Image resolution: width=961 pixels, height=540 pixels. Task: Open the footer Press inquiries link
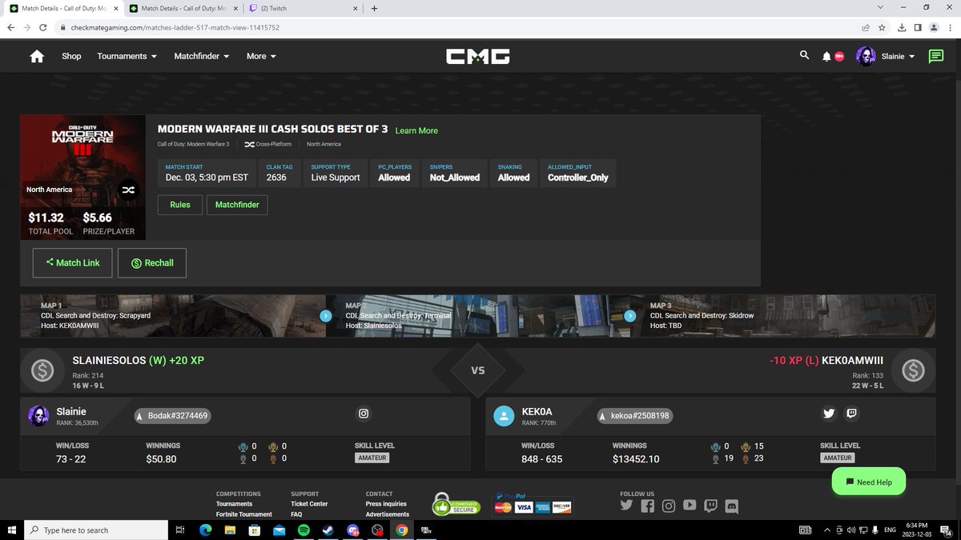click(x=386, y=504)
